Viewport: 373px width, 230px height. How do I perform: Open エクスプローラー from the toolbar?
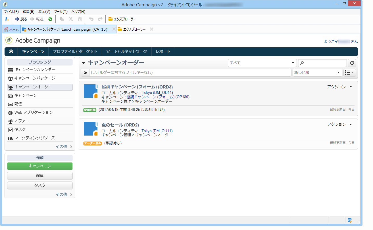pyautogui.click(x=122, y=19)
